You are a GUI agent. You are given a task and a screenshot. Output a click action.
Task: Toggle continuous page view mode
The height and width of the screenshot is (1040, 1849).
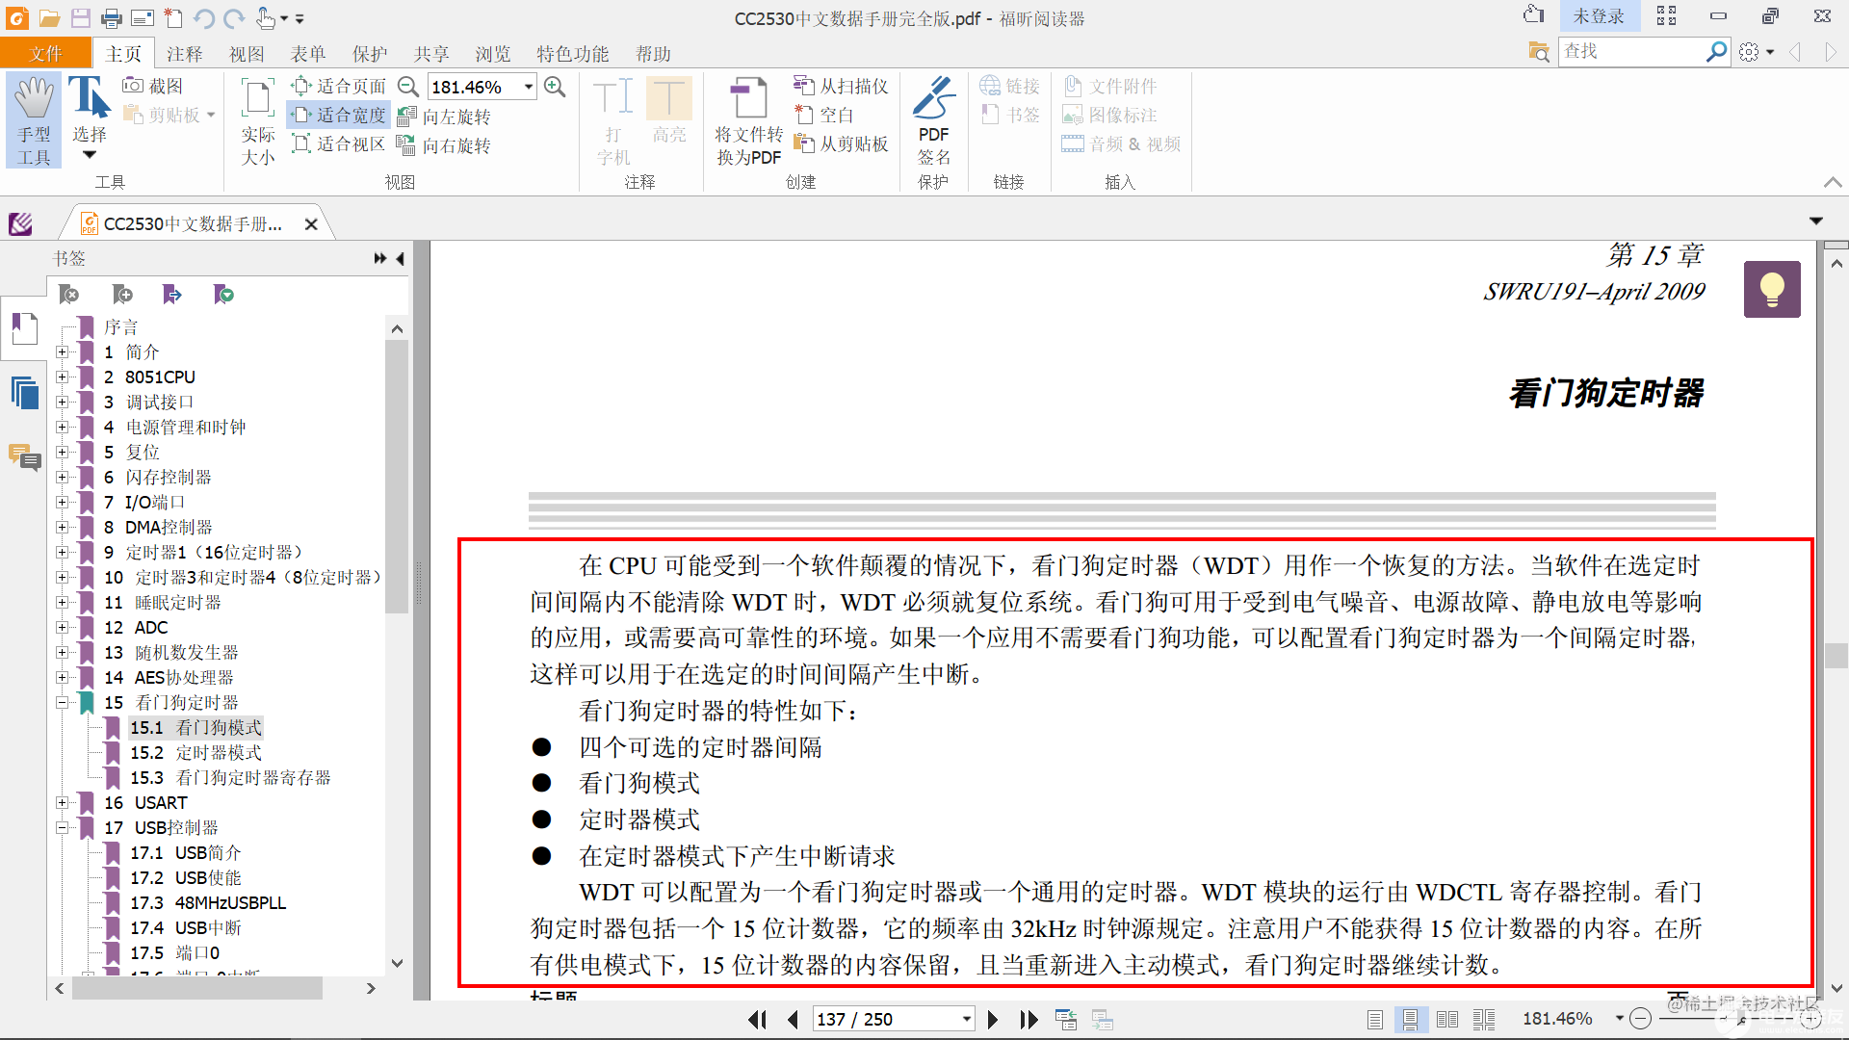pos(1411,1019)
